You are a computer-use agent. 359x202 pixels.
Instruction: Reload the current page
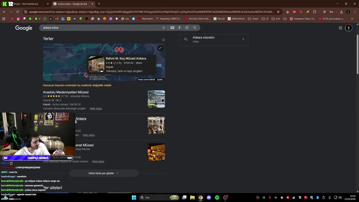point(17,12)
